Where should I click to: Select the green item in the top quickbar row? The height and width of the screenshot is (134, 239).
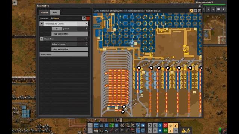112,125
